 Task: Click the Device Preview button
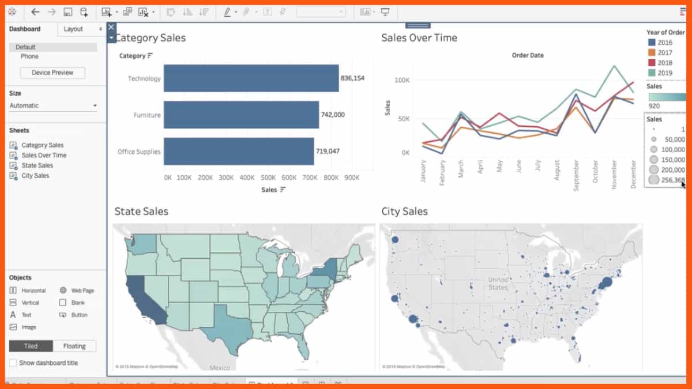pos(52,73)
